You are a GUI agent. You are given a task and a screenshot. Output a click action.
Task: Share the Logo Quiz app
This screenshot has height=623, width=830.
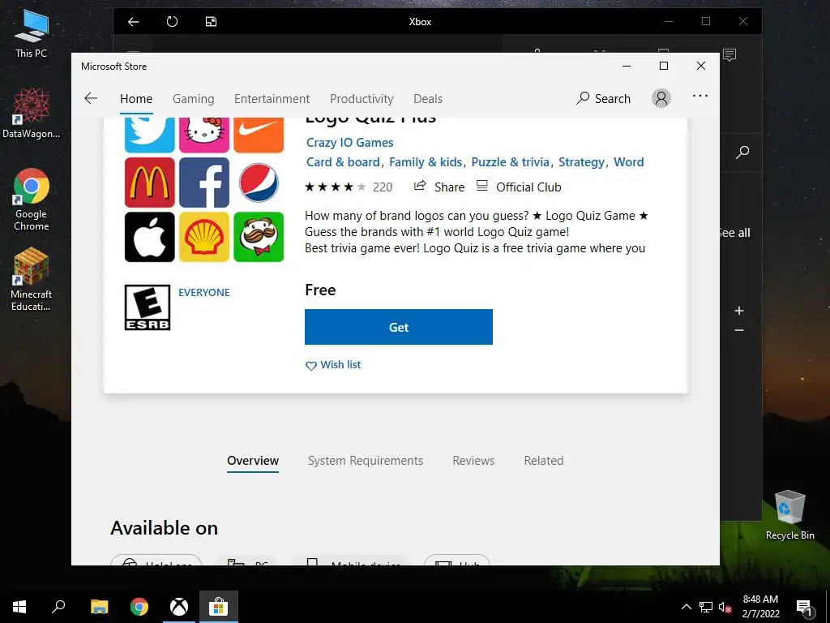439,187
